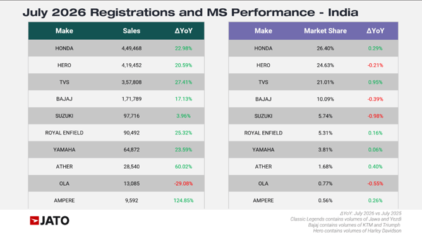Select ROYAL ENFIELD in market share table
Image resolution: width=422 pixels, height=237 pixels.
click(263, 133)
